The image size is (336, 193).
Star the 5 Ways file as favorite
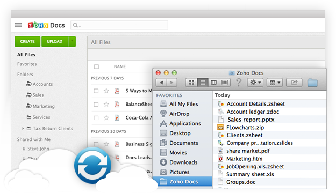[x=106, y=91]
